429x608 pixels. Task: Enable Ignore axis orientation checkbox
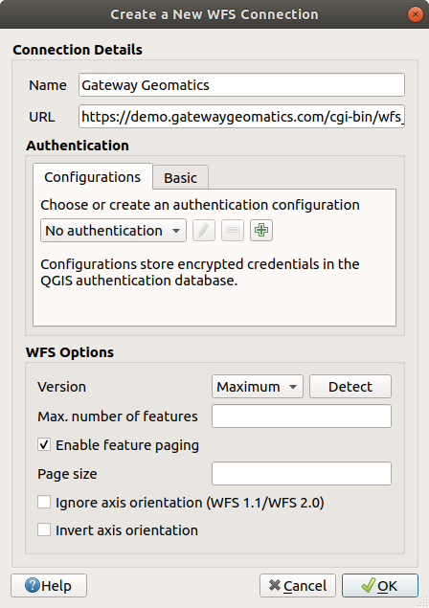coord(44,502)
